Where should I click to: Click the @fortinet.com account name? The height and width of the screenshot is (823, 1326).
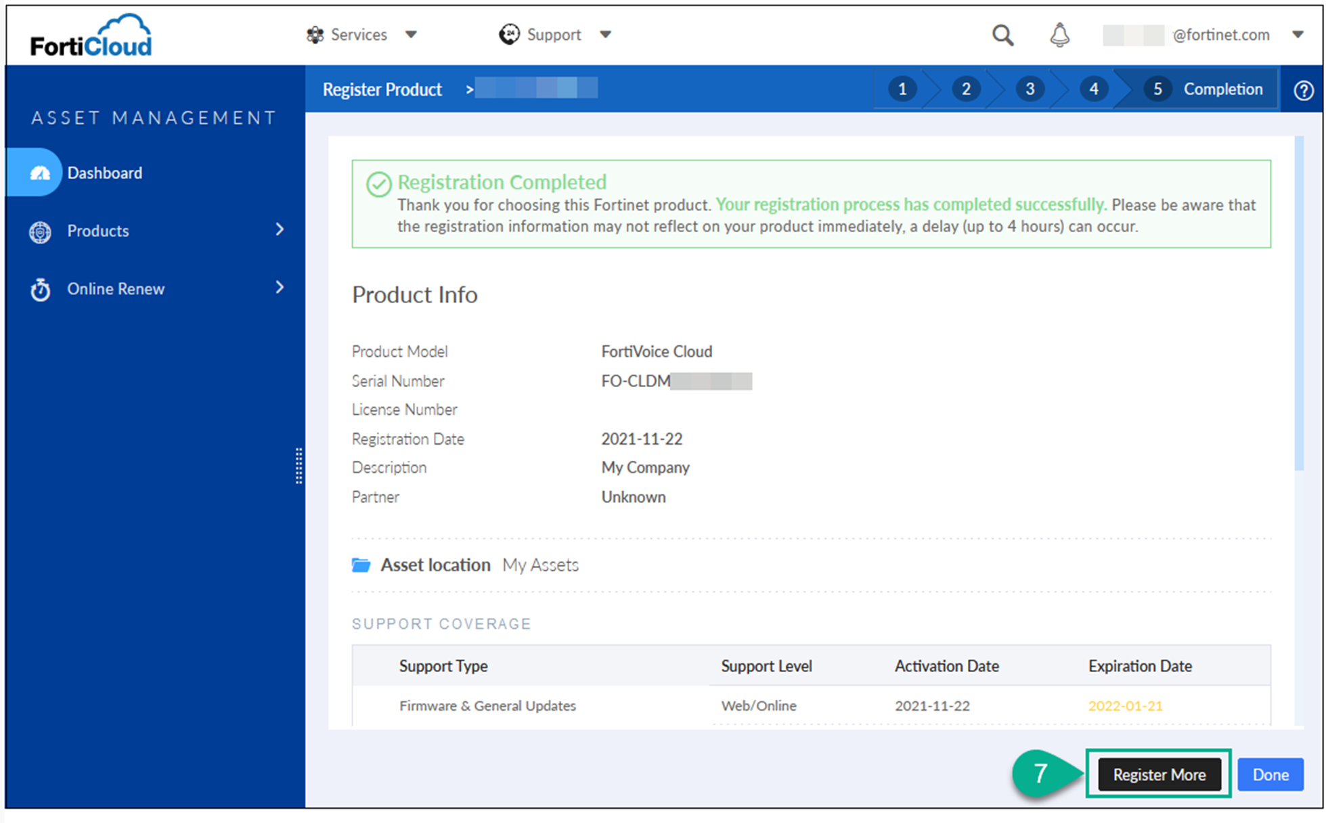point(1220,35)
